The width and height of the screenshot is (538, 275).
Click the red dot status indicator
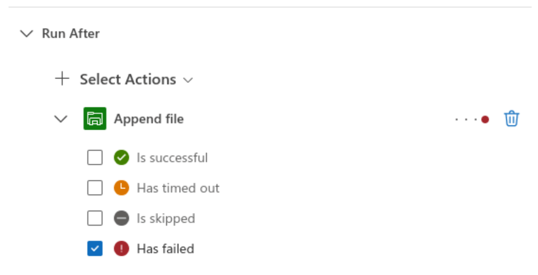click(x=485, y=119)
